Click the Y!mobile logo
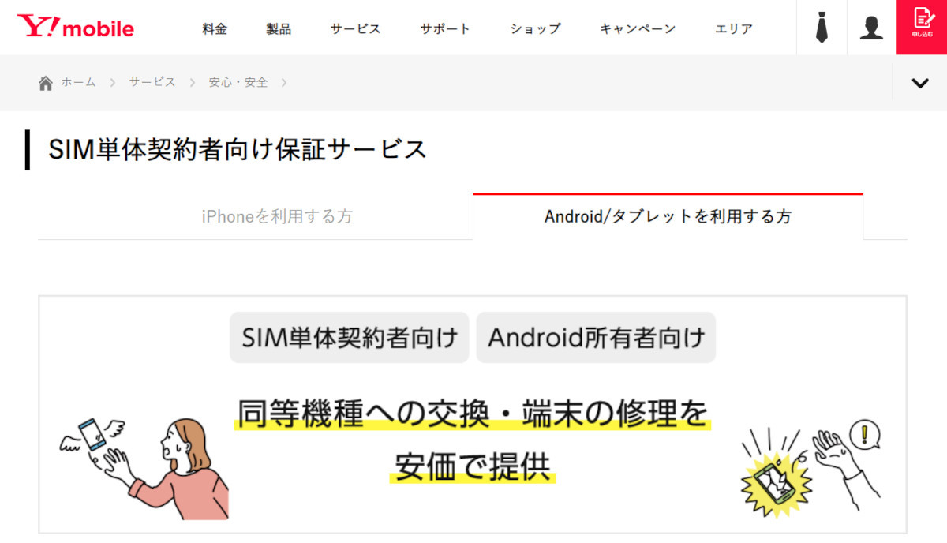This screenshot has height=543, width=947. 76,28
